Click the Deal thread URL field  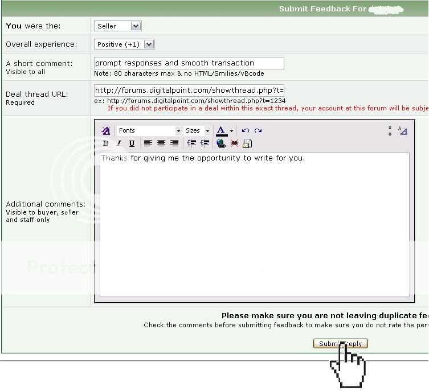pos(189,90)
